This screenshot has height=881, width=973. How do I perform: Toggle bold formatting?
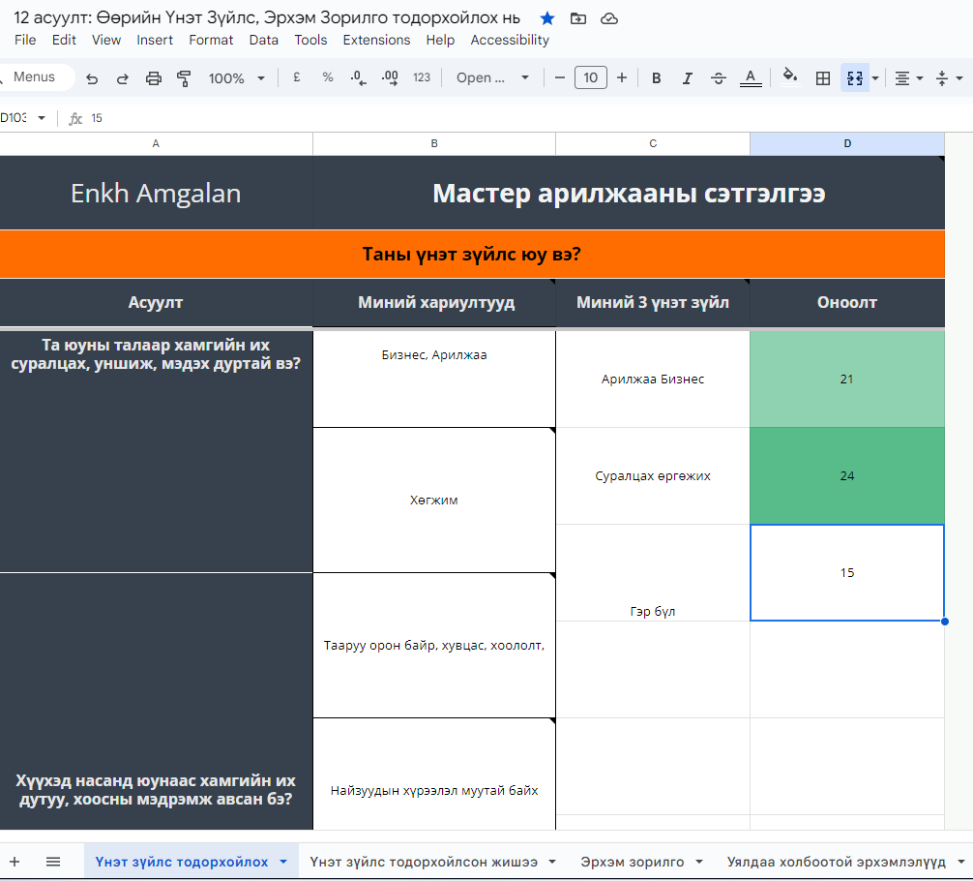656,78
